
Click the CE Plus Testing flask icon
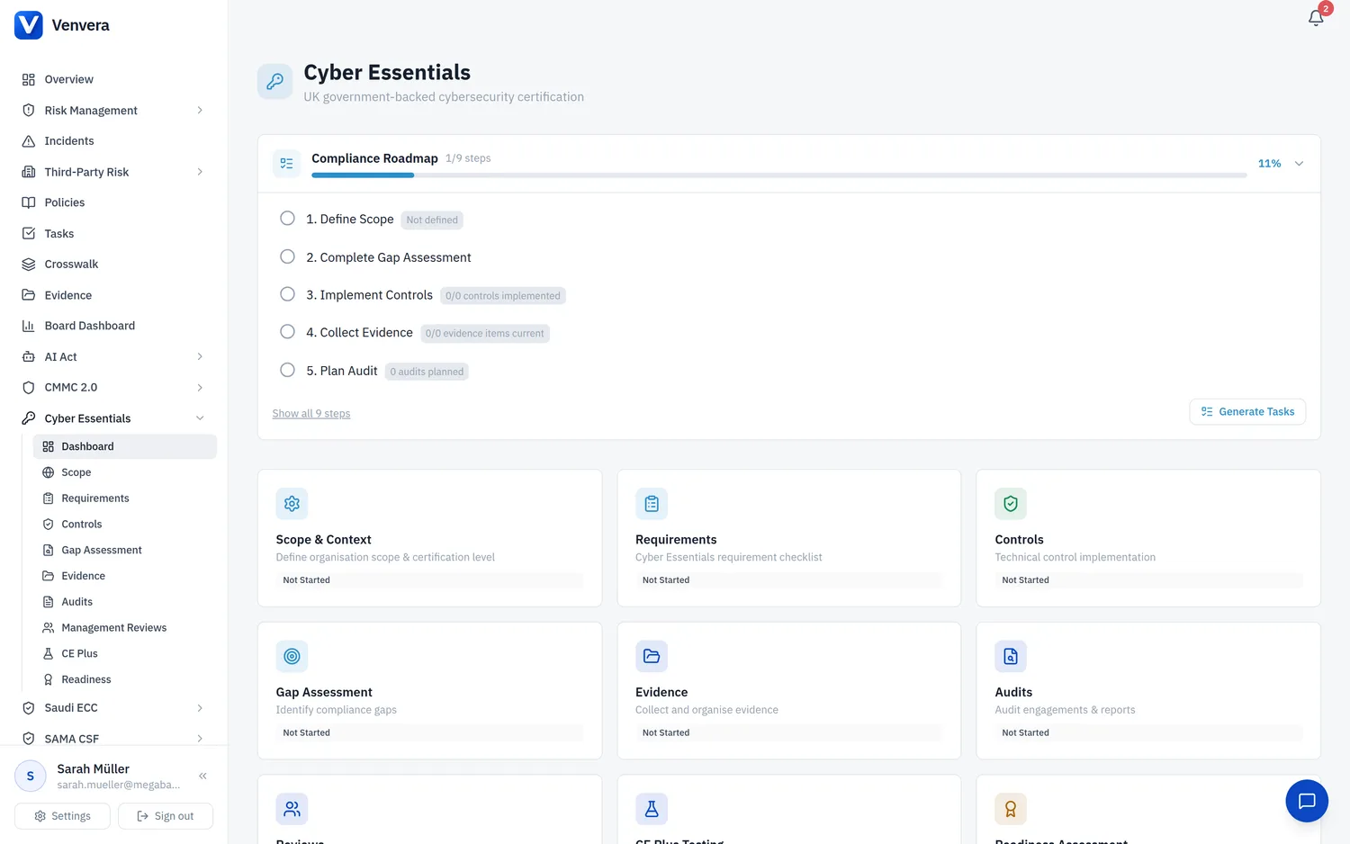pos(652,809)
